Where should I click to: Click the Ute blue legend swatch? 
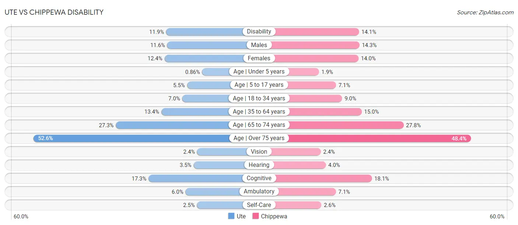231,216
